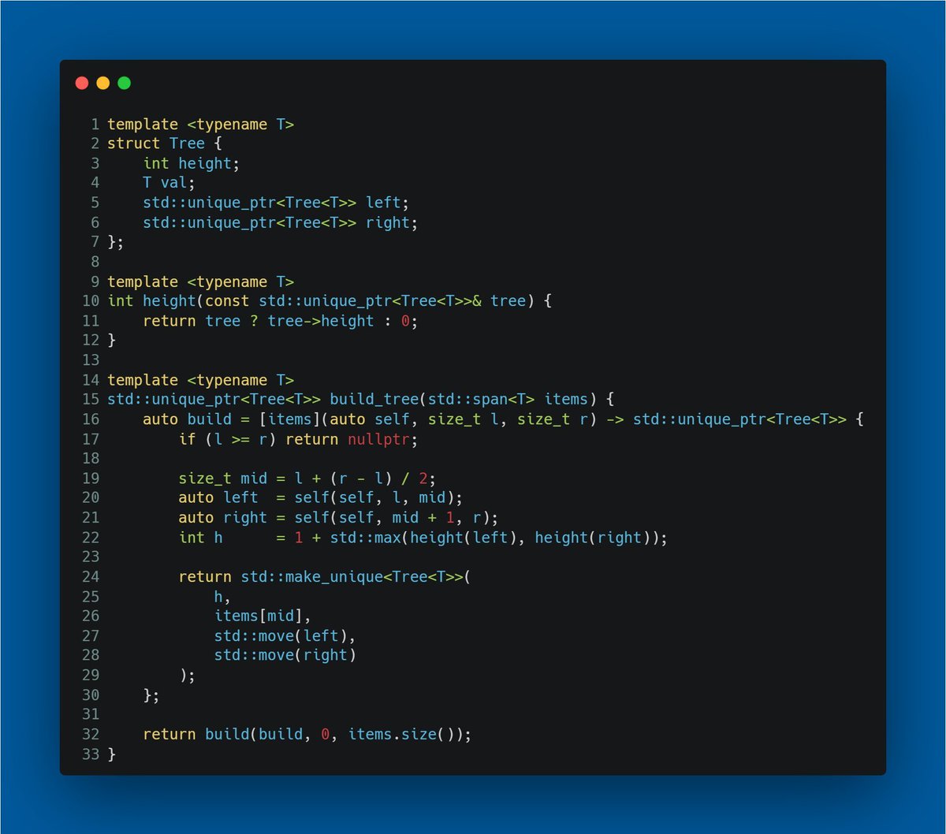Click line number 31 in the gutter

coord(91,715)
